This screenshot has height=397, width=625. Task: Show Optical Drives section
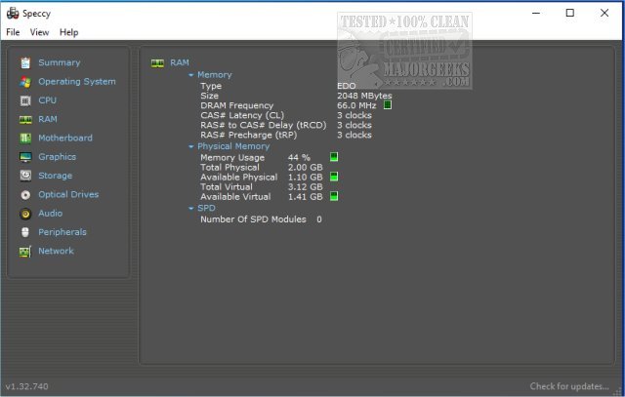point(68,194)
